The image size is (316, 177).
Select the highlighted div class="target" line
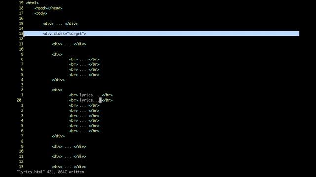tap(161, 34)
